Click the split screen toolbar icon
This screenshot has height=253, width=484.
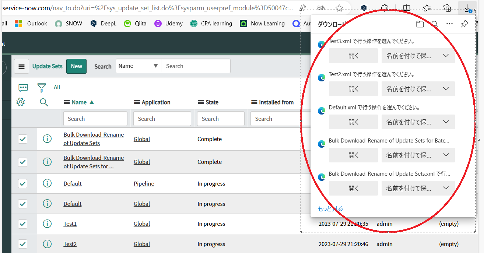coord(407,8)
